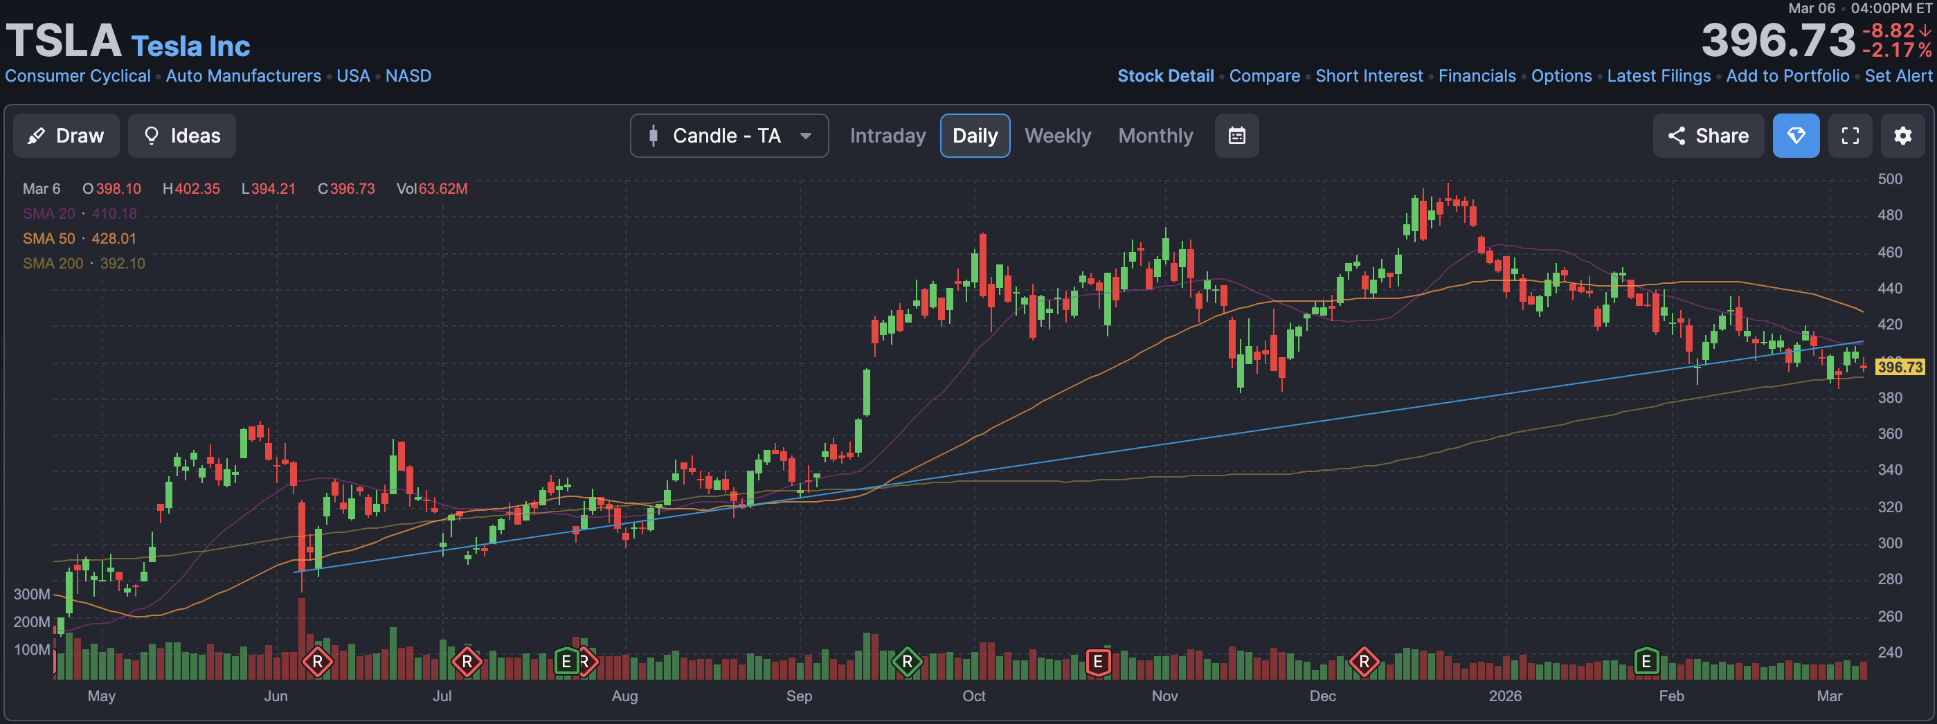The height and width of the screenshot is (724, 1937).
Task: Click the USA country link
Action: coord(354,76)
